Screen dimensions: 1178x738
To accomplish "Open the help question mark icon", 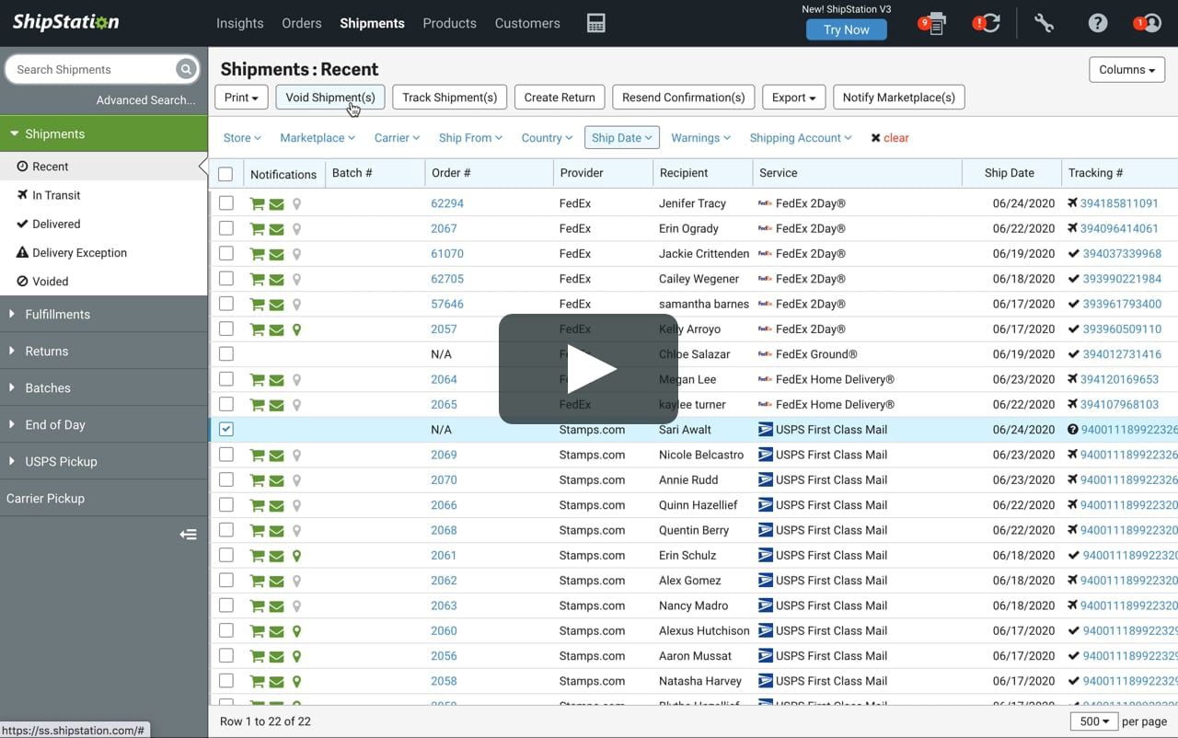I will [x=1098, y=24].
